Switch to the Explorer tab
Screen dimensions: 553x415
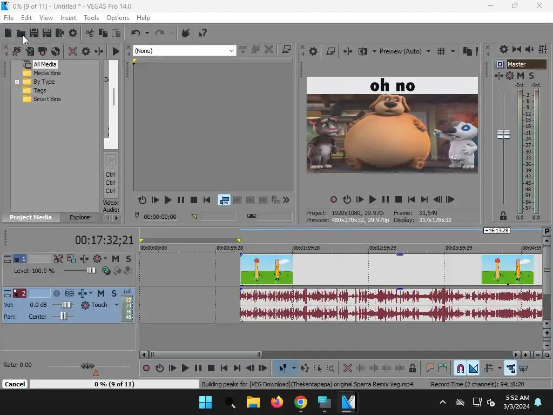[80, 217]
